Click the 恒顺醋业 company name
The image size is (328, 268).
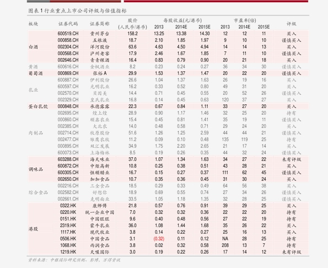pyautogui.click(x=100, y=173)
